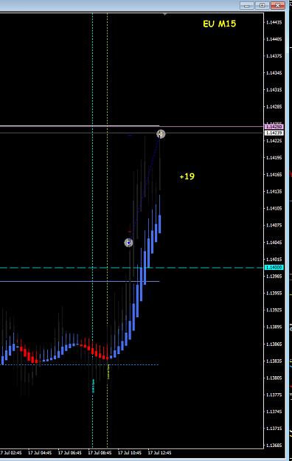Click price scale value 1.14225
Screen dimensions: 292x461
coord(274,141)
